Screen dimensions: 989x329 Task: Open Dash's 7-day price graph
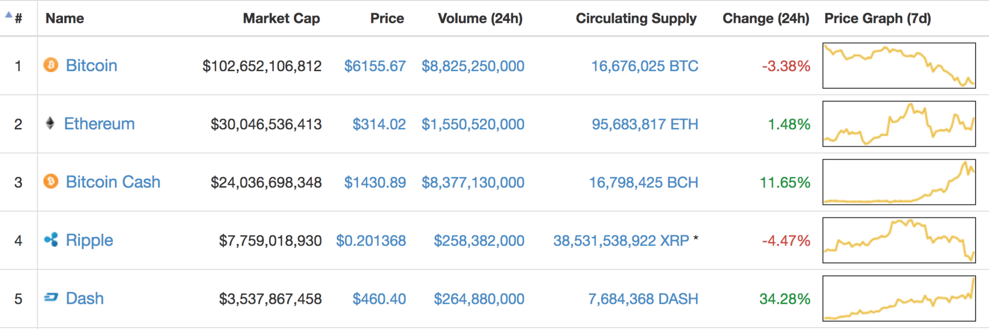point(899,298)
